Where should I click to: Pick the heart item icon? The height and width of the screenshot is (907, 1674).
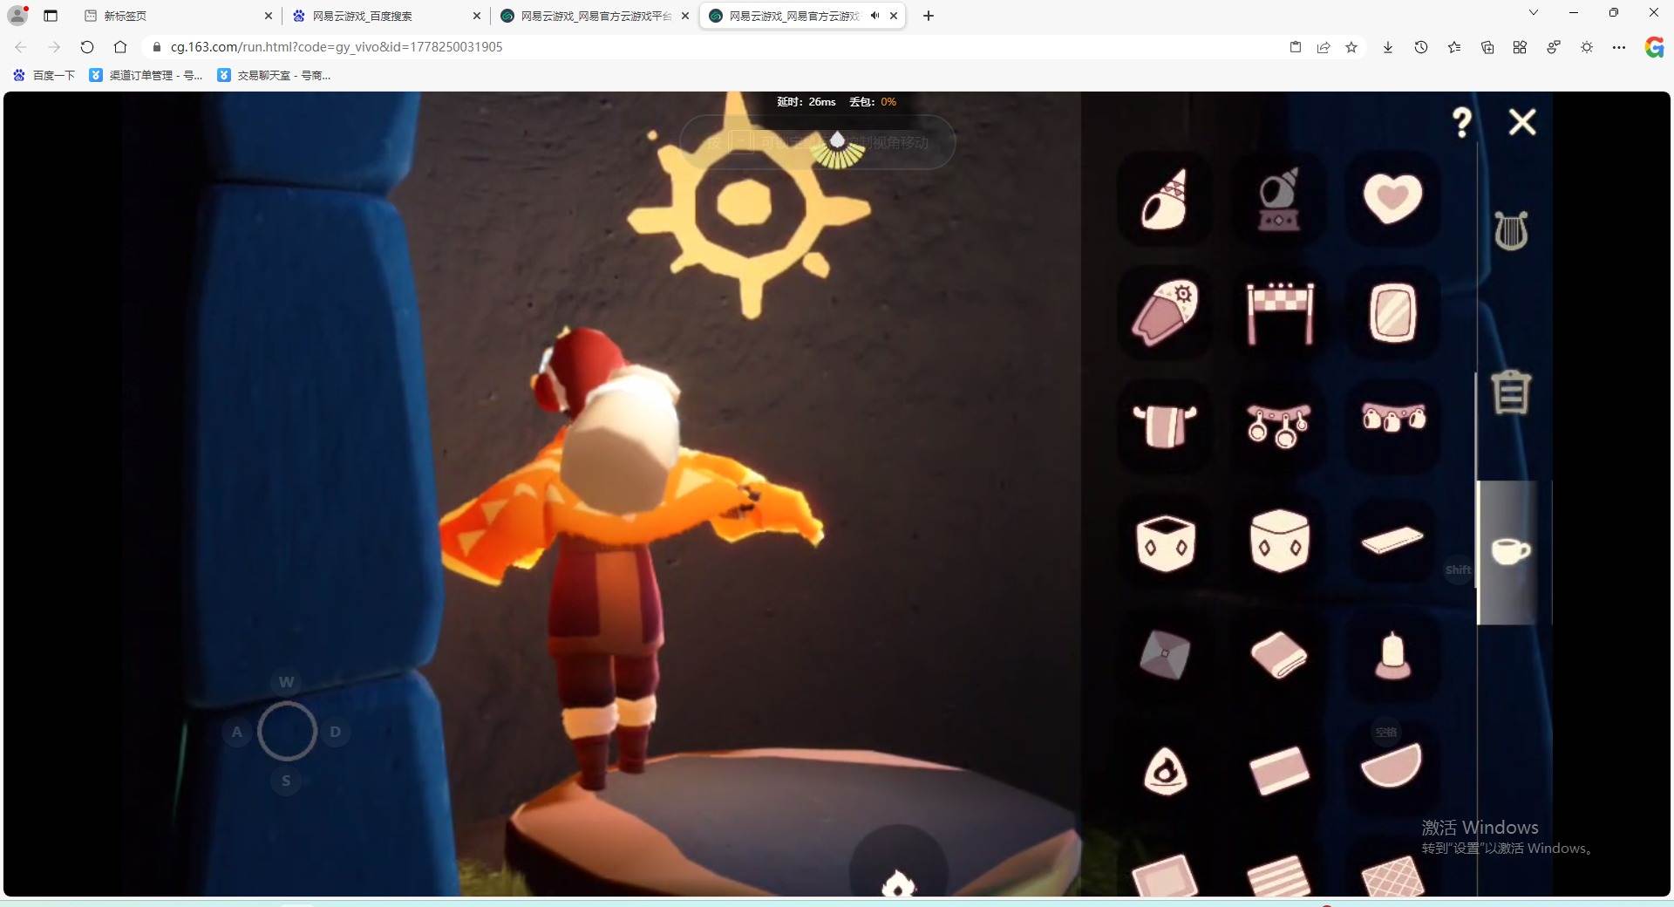(x=1392, y=200)
